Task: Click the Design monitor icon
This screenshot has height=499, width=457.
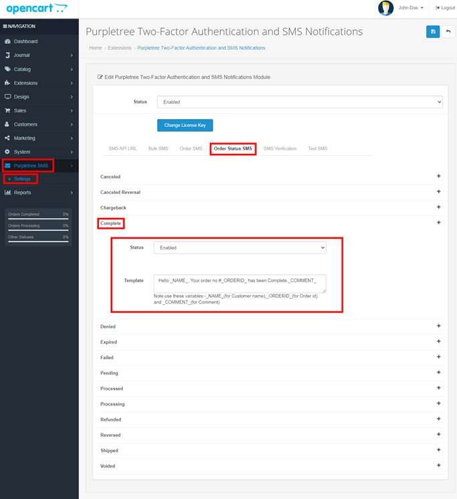Action: (x=7, y=97)
